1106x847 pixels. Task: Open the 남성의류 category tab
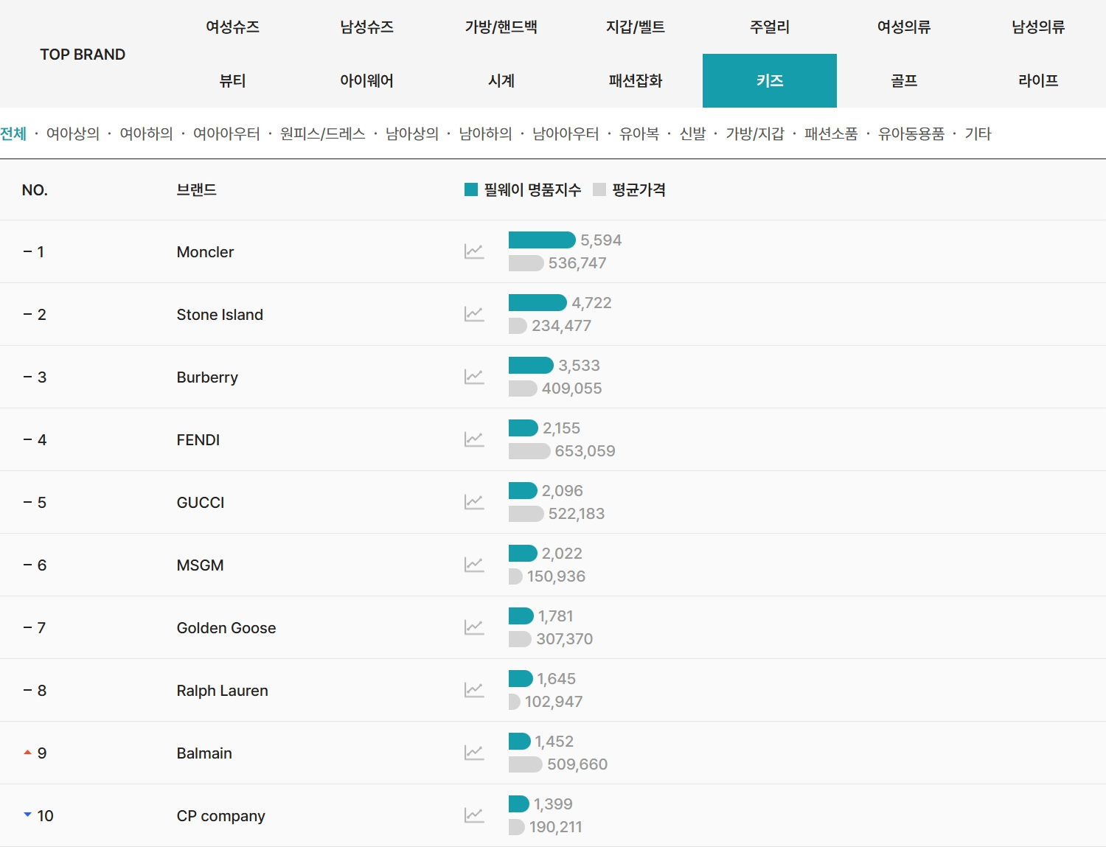click(1038, 27)
